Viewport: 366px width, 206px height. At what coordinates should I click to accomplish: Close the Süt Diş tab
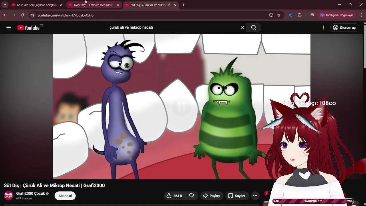click(x=175, y=5)
